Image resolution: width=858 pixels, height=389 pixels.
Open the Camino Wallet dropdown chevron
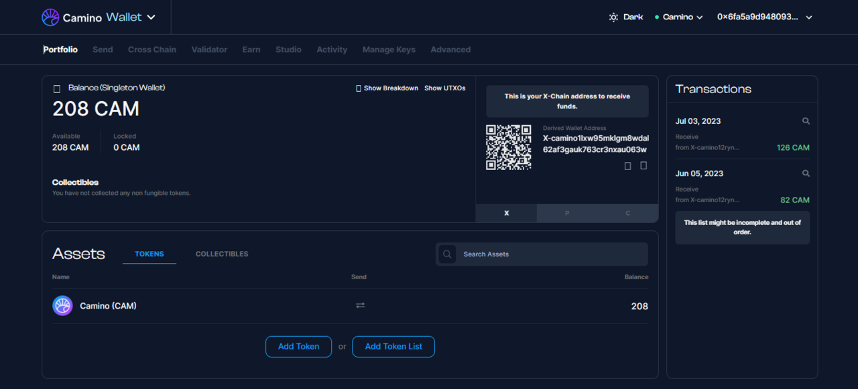pos(151,17)
